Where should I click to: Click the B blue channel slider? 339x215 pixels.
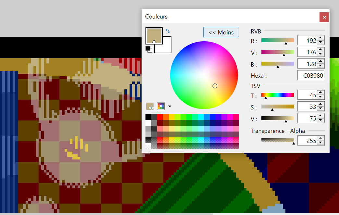click(278, 64)
